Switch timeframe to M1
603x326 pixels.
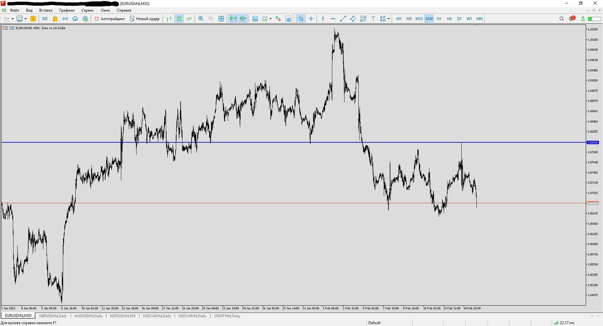coord(399,19)
